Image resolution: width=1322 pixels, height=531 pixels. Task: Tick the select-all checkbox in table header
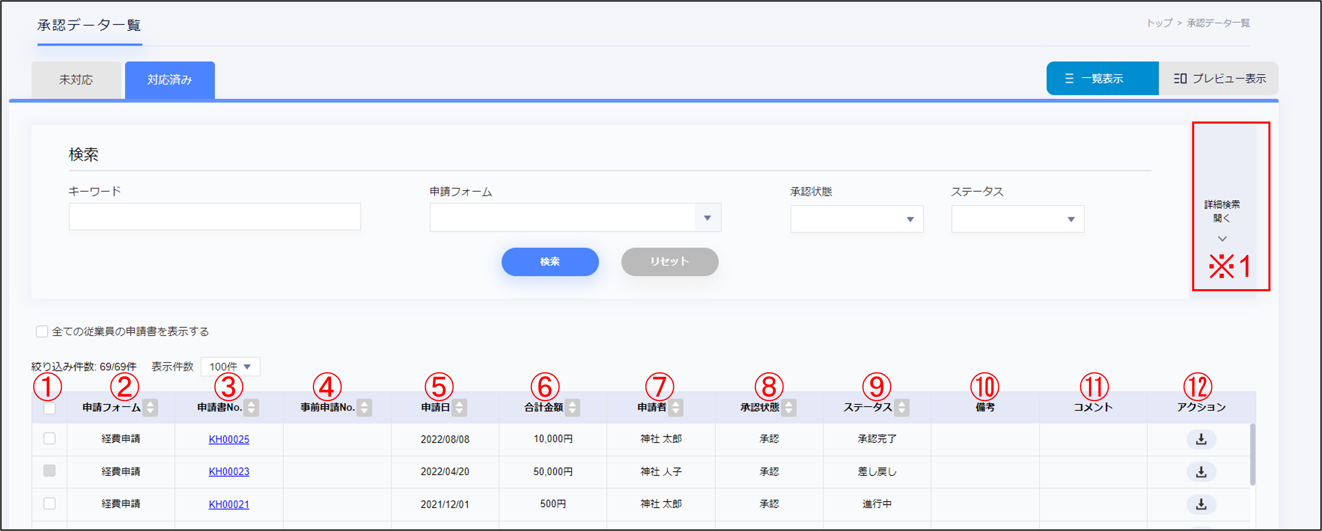49,408
